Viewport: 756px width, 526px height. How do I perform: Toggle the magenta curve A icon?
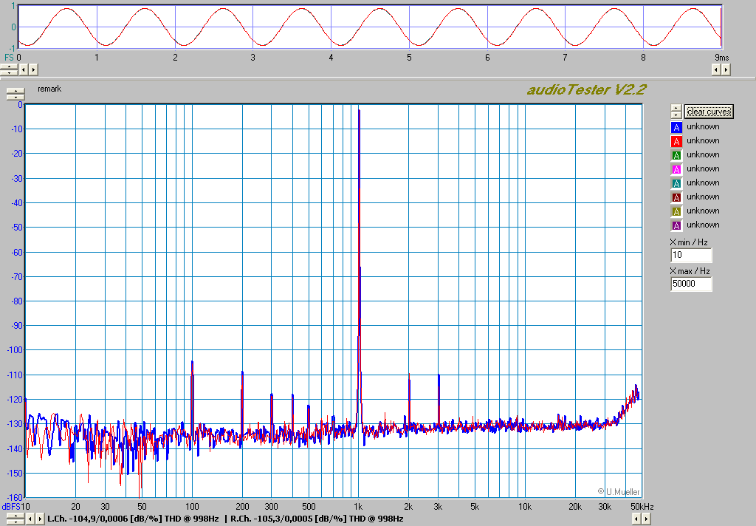click(676, 169)
